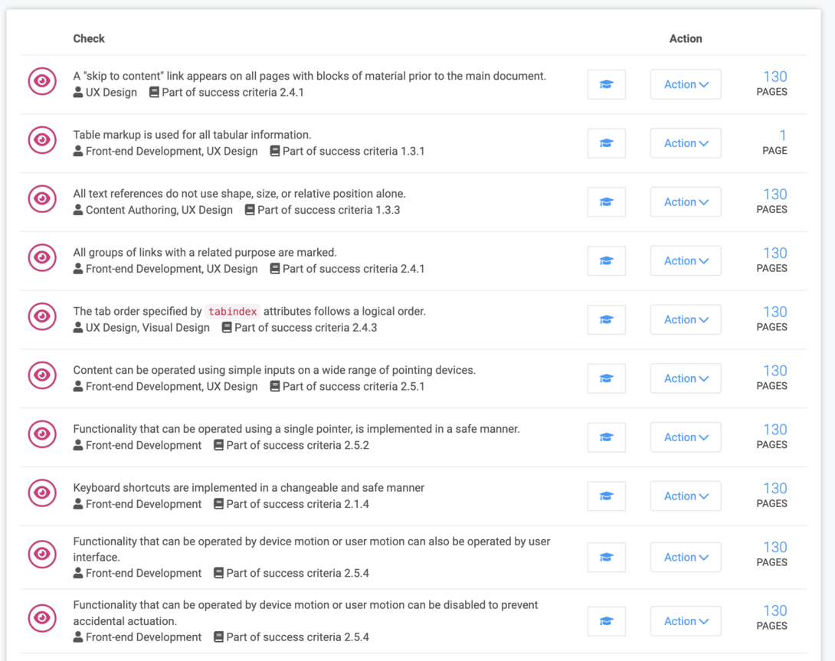Toggle the eye icon on the skip-to-content check

coord(42,81)
